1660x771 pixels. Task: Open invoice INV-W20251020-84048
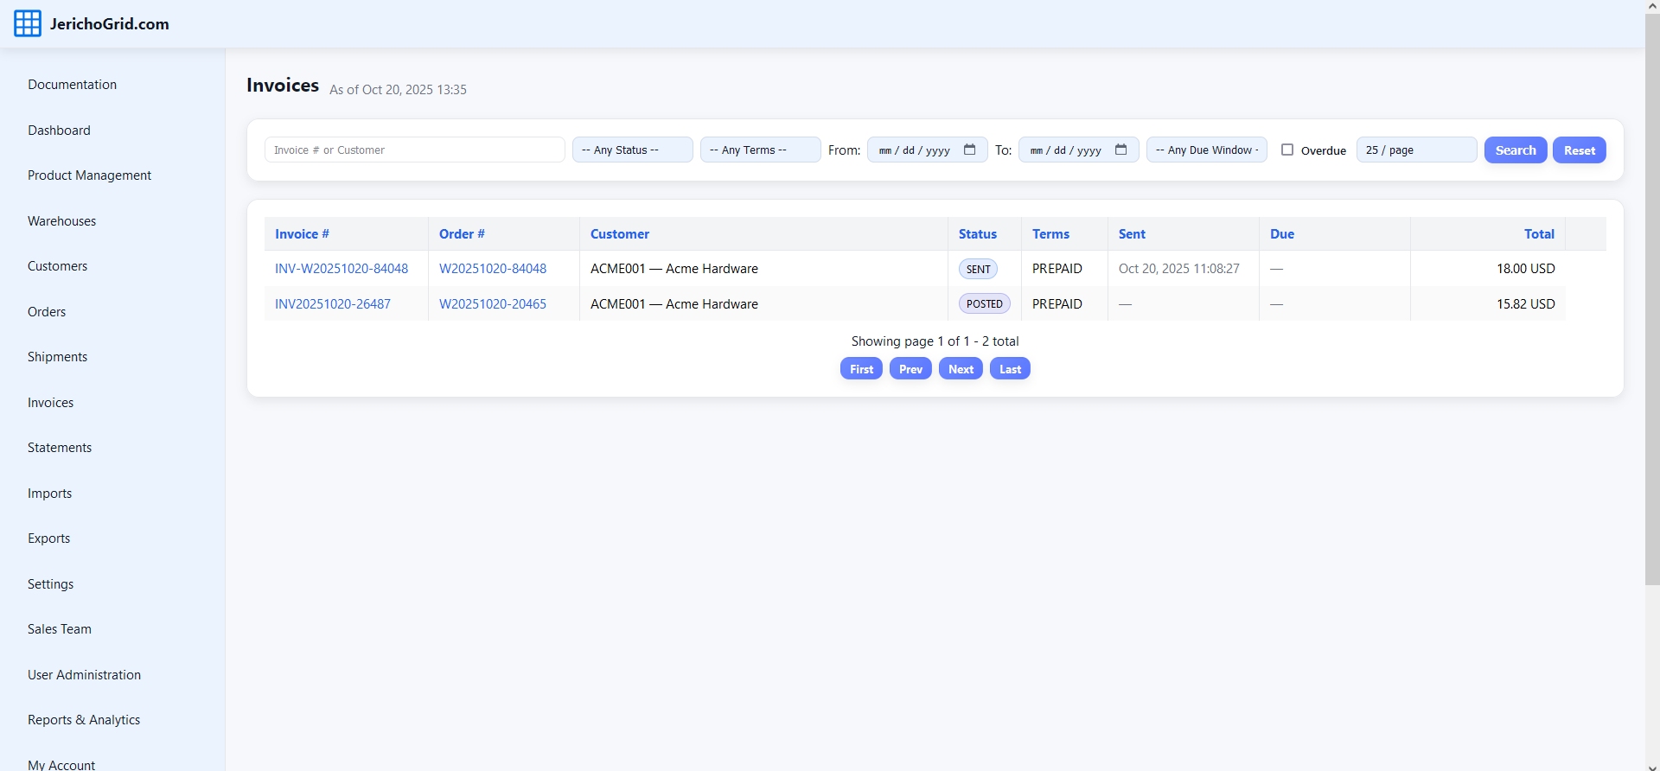click(x=342, y=269)
